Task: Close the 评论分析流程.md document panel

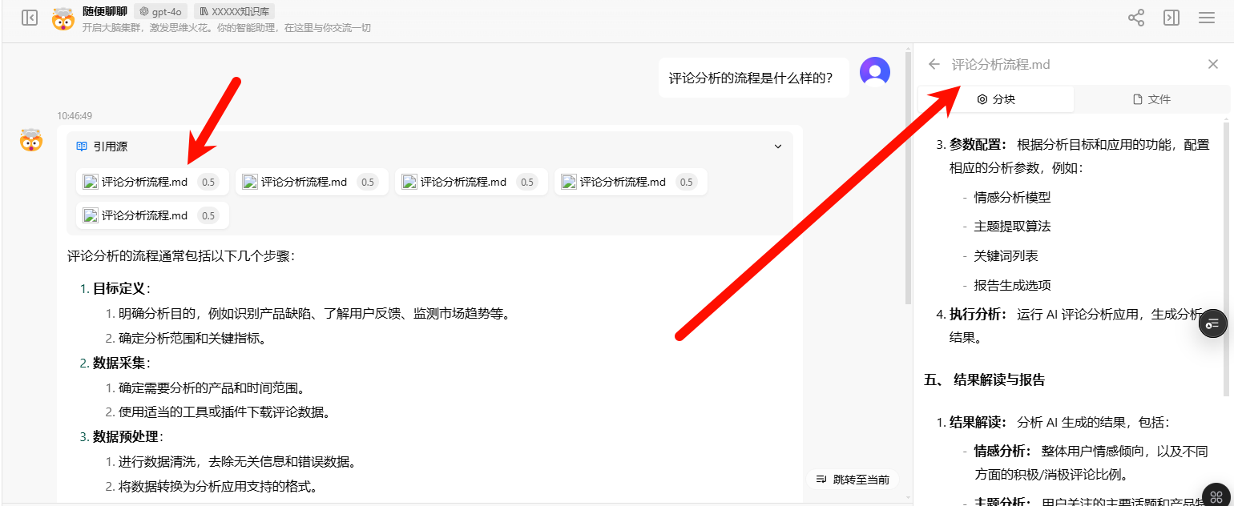Action: pyautogui.click(x=1212, y=64)
